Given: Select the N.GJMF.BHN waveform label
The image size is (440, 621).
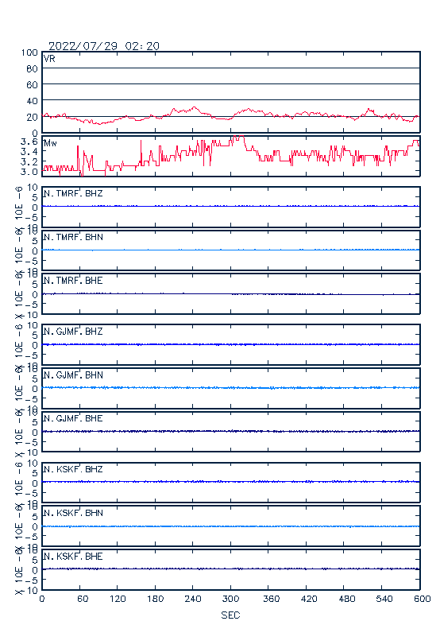Looking at the screenshot, I should pyautogui.click(x=73, y=375).
